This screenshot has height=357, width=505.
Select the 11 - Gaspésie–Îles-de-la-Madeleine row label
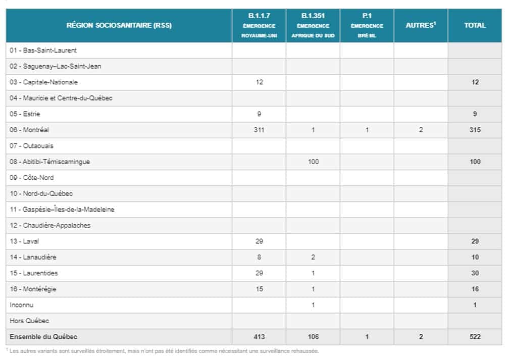click(x=62, y=210)
